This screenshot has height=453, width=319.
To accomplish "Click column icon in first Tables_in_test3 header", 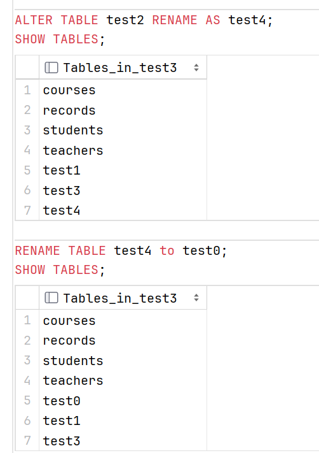I will 51,68.
